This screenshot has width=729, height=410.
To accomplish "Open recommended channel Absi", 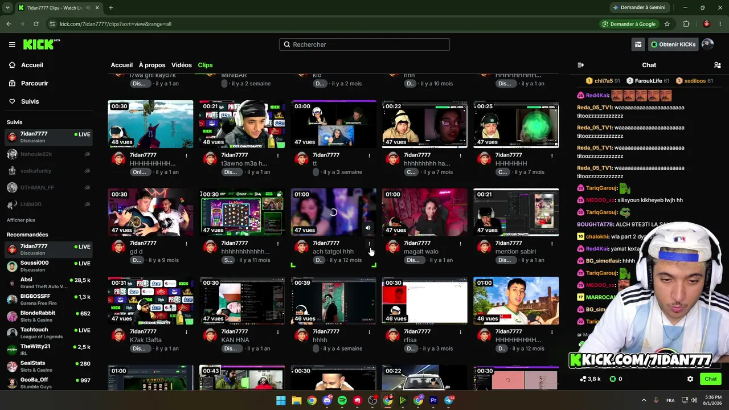I will point(48,283).
